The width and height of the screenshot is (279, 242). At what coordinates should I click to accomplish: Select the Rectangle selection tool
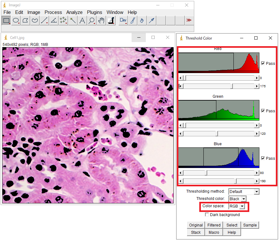pyautogui.click(x=6, y=21)
